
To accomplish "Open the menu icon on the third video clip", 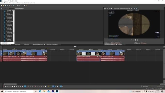I will click(99, 51).
